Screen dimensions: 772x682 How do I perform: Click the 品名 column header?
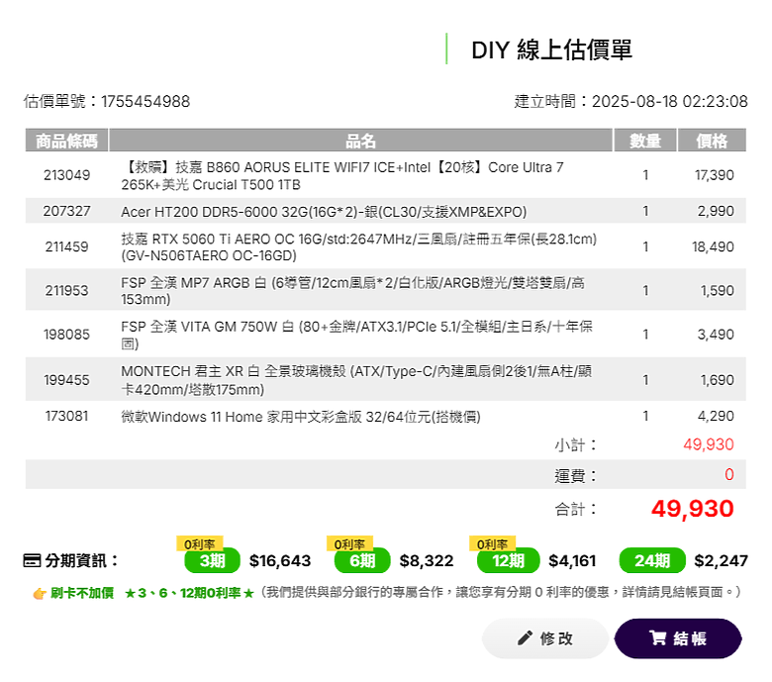point(360,141)
